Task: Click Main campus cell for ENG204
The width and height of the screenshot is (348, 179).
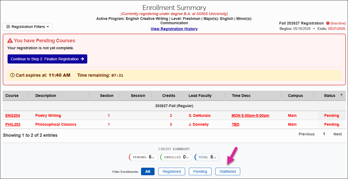Action: [292, 115]
